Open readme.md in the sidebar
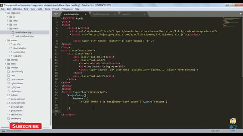The height and width of the screenshot is (136, 243). [17, 114]
